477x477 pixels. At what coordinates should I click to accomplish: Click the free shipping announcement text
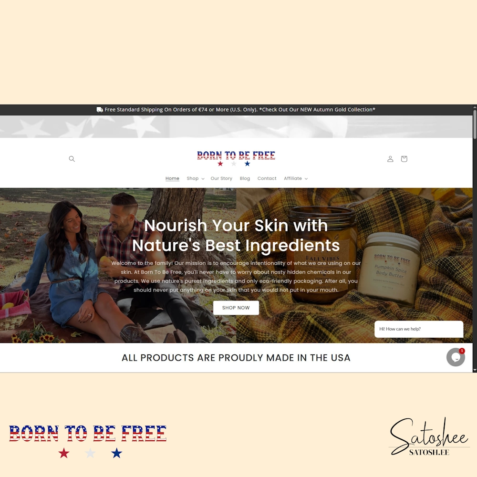coord(240,110)
